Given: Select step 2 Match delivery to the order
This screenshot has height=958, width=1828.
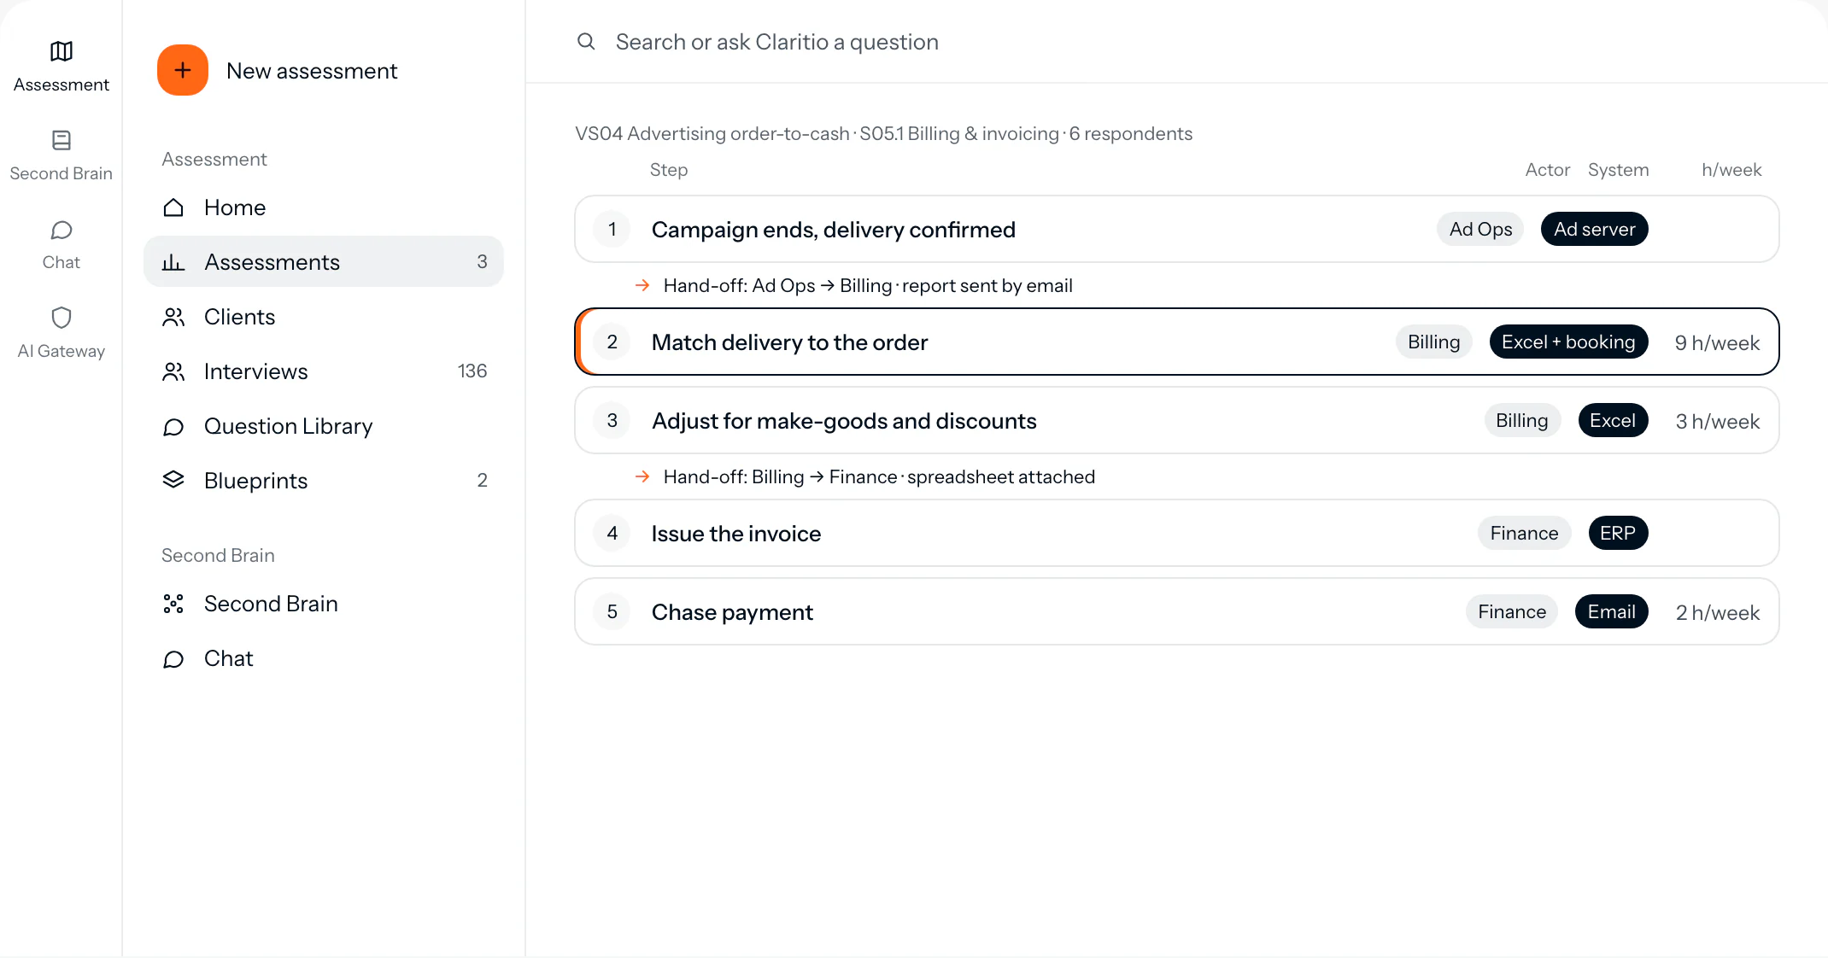Looking at the screenshot, I should [x=1177, y=342].
